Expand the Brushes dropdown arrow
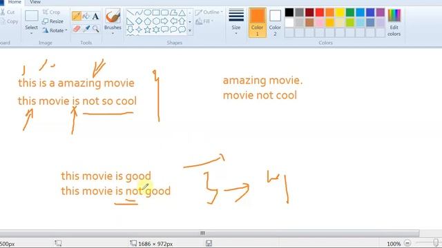442x248 pixels. [113, 34]
